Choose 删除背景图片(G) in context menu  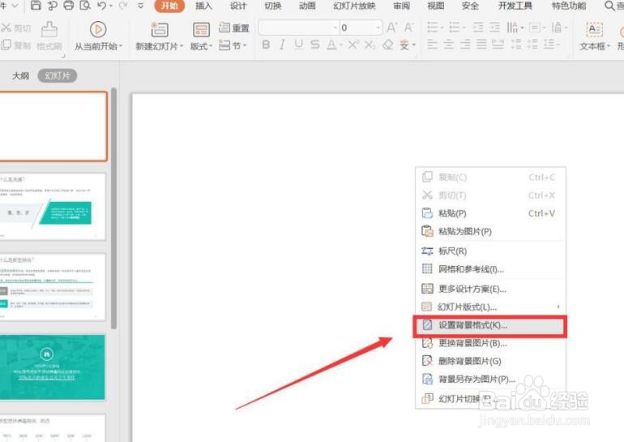[490, 361]
